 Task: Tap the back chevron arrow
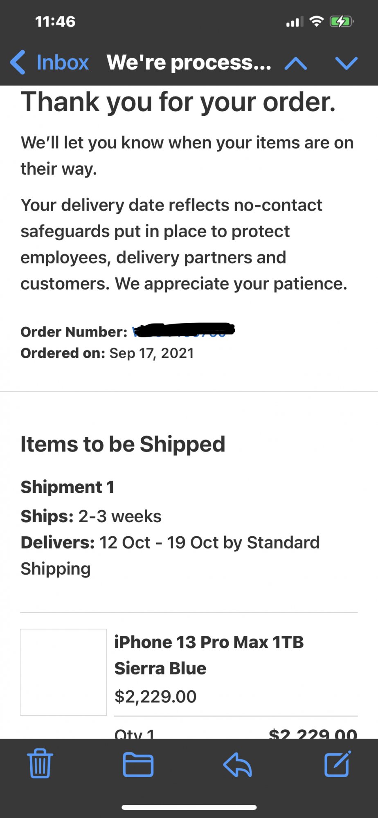[x=18, y=63]
